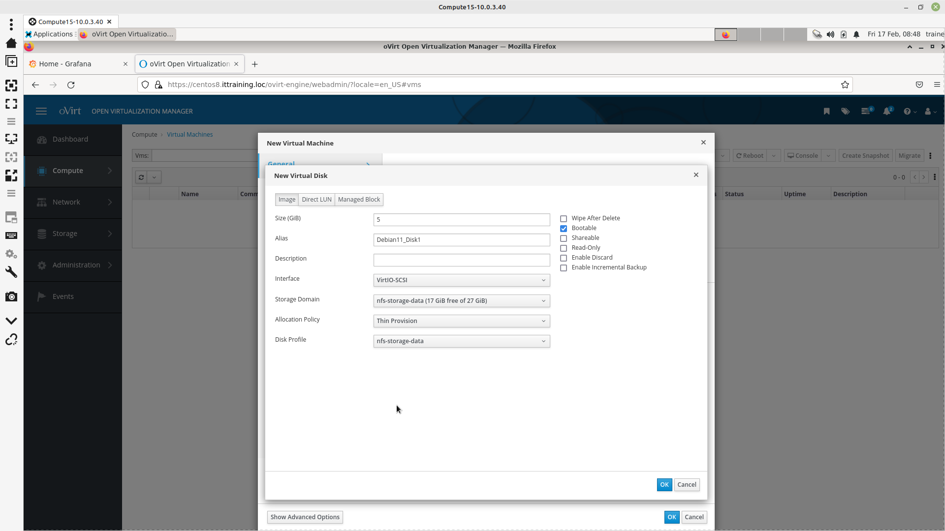Screen dimensions: 945x531
Task: Open the Interface VirtIO-SCSI dropdown
Action: [461, 280]
